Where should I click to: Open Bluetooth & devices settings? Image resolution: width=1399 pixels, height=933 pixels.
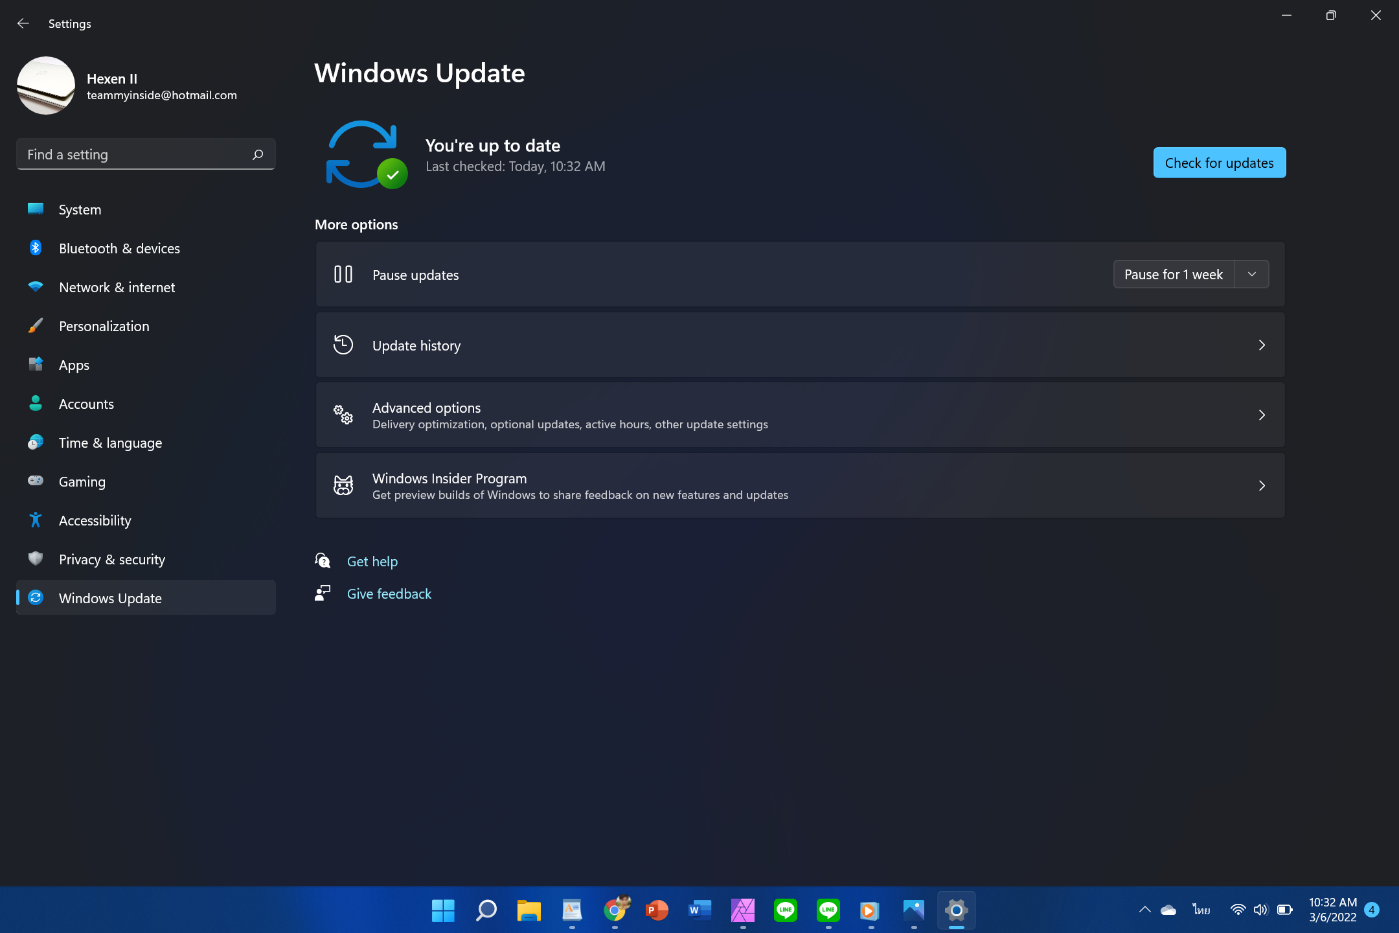pyautogui.click(x=119, y=248)
